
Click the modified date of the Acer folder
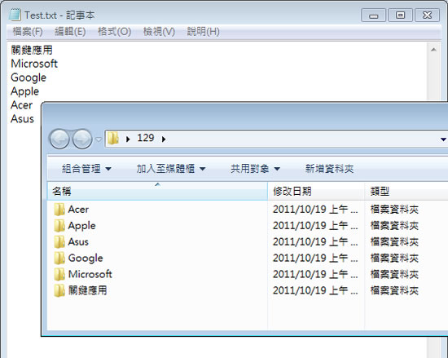(x=315, y=210)
